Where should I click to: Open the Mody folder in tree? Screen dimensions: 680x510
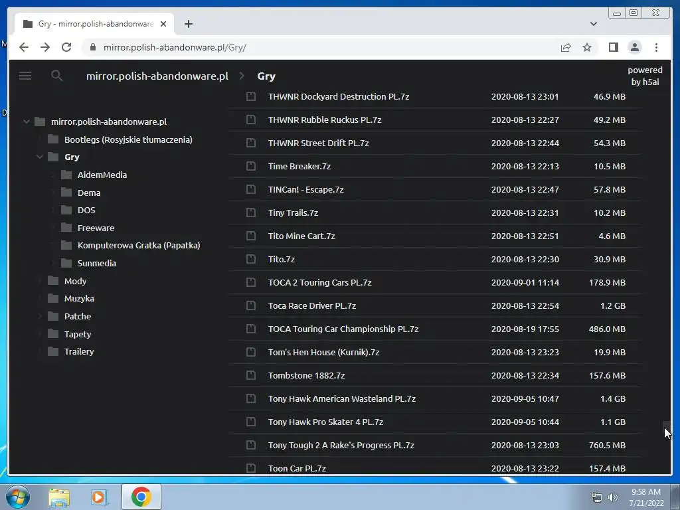click(76, 281)
